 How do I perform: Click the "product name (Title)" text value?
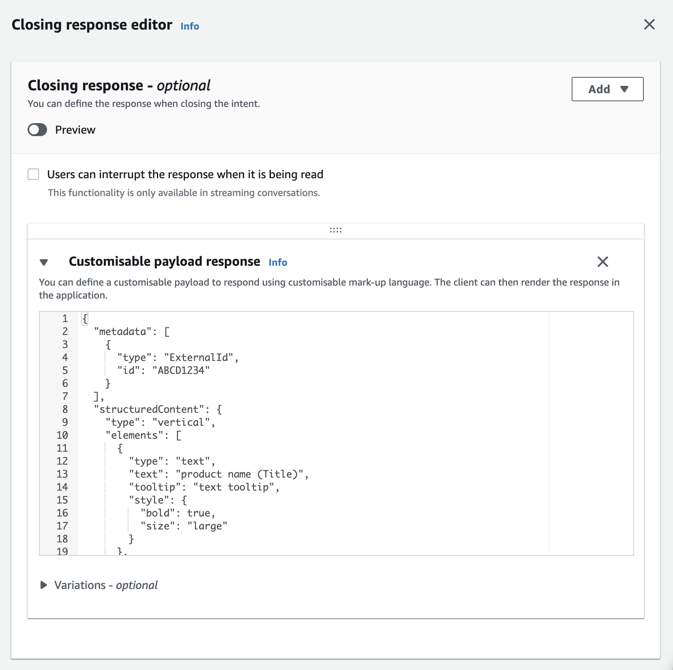tap(240, 474)
